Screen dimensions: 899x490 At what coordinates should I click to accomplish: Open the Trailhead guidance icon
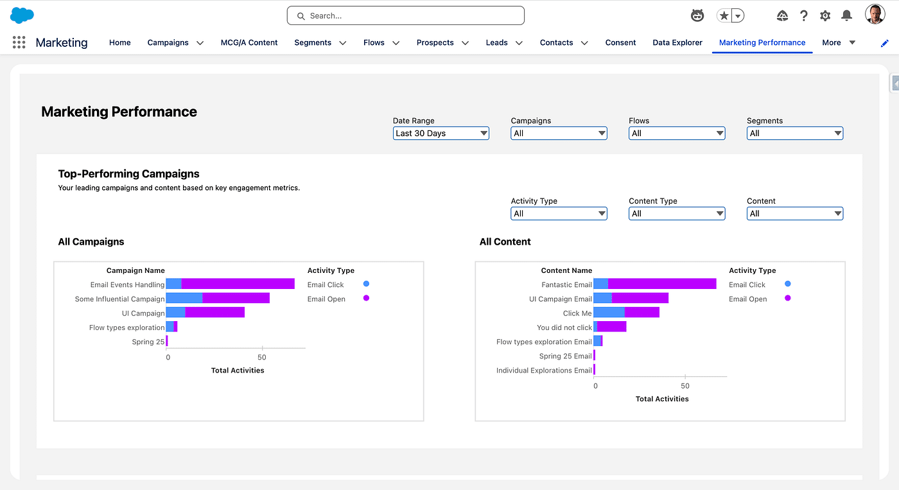(782, 15)
